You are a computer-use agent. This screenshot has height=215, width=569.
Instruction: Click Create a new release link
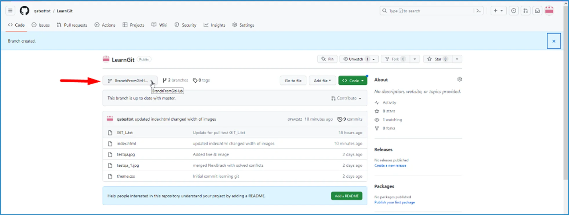[390, 166]
